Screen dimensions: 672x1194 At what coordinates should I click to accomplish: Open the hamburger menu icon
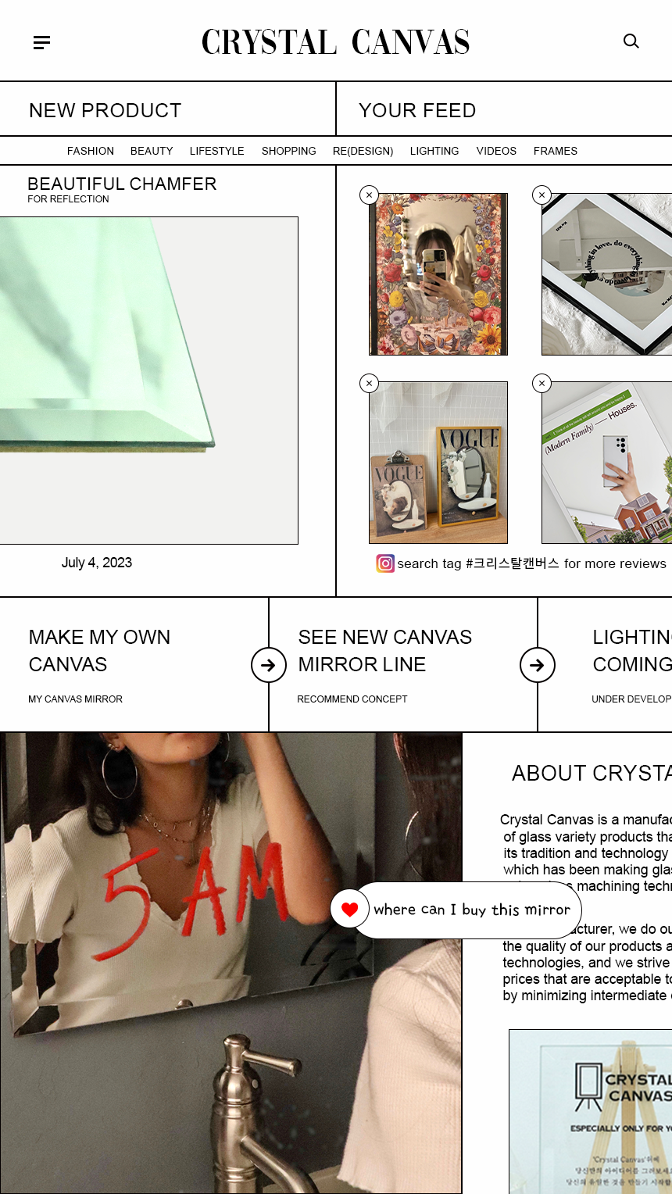[x=42, y=42]
